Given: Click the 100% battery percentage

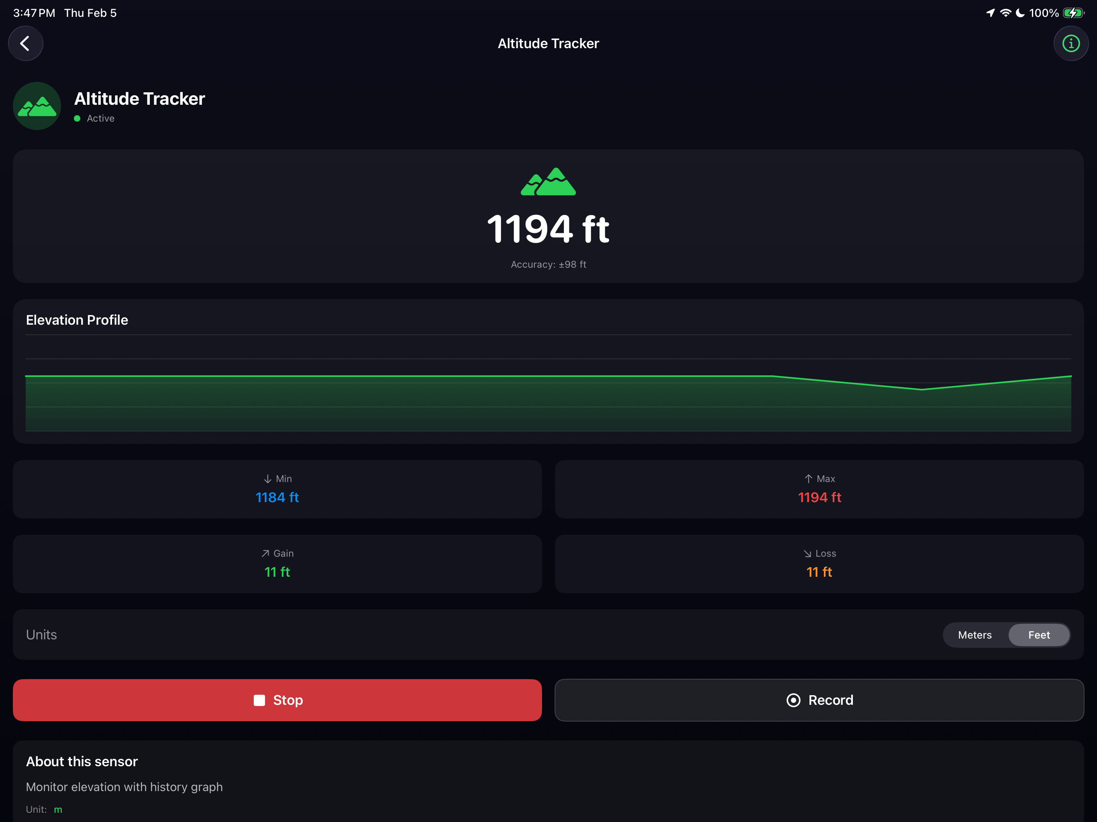Looking at the screenshot, I should coord(1044,13).
